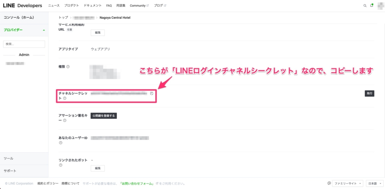The height and width of the screenshot is (189, 385).
Task: Click 編集 button under リンクされたボット
Action: [98, 168]
